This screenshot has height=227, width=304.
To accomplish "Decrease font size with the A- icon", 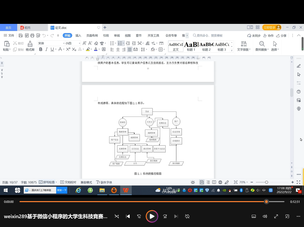I will [x=90, y=43].
